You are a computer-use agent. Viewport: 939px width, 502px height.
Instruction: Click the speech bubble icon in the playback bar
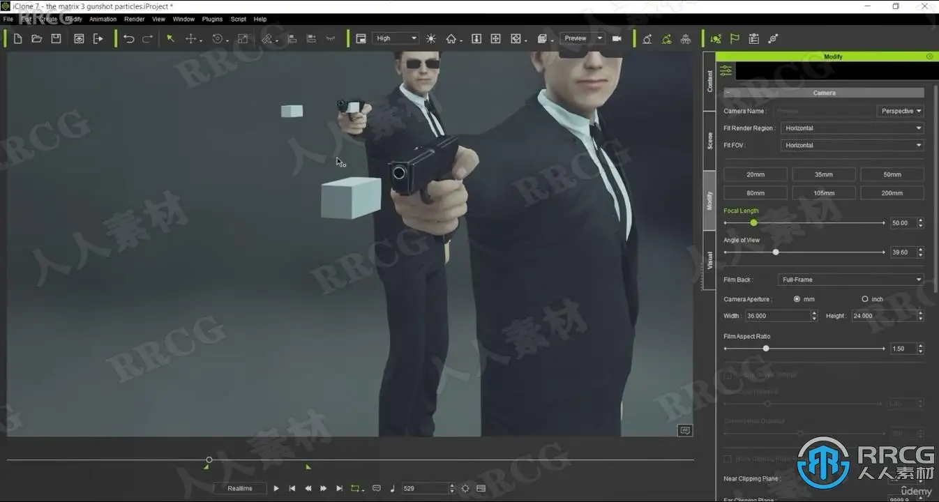pos(377,489)
